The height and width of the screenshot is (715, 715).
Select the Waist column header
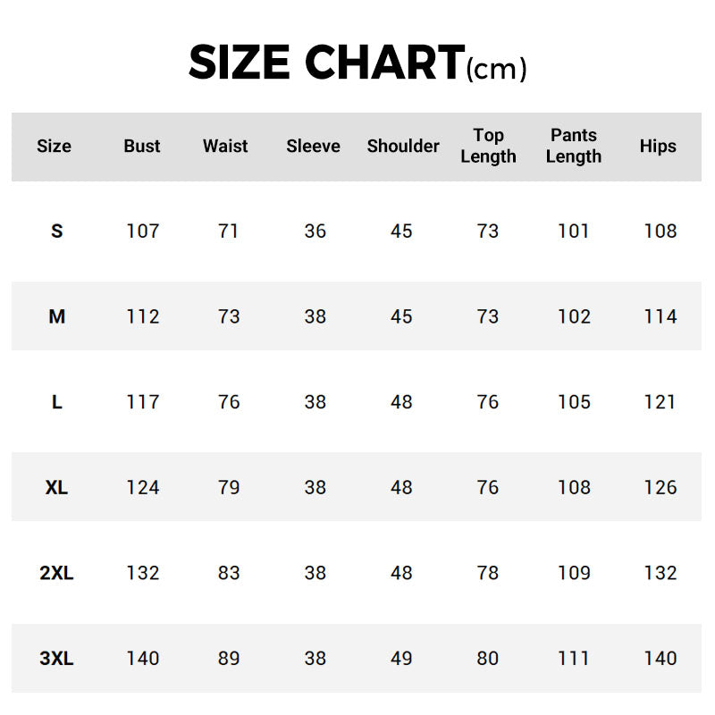[225, 147]
